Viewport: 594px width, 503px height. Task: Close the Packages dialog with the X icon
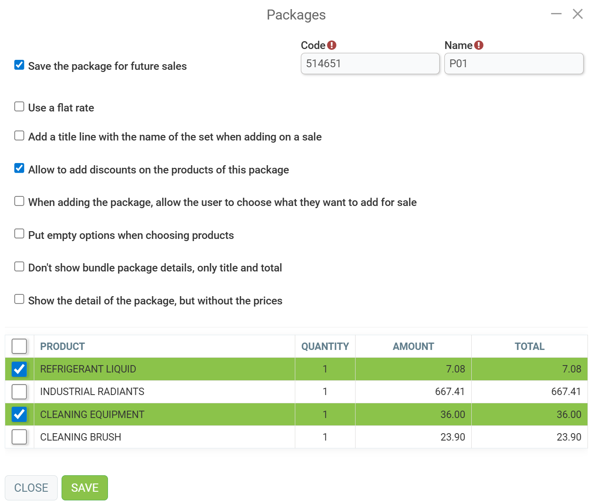(x=578, y=14)
